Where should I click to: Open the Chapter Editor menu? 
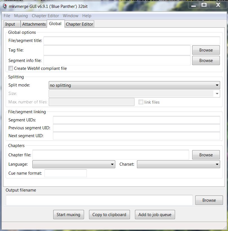click(45, 15)
